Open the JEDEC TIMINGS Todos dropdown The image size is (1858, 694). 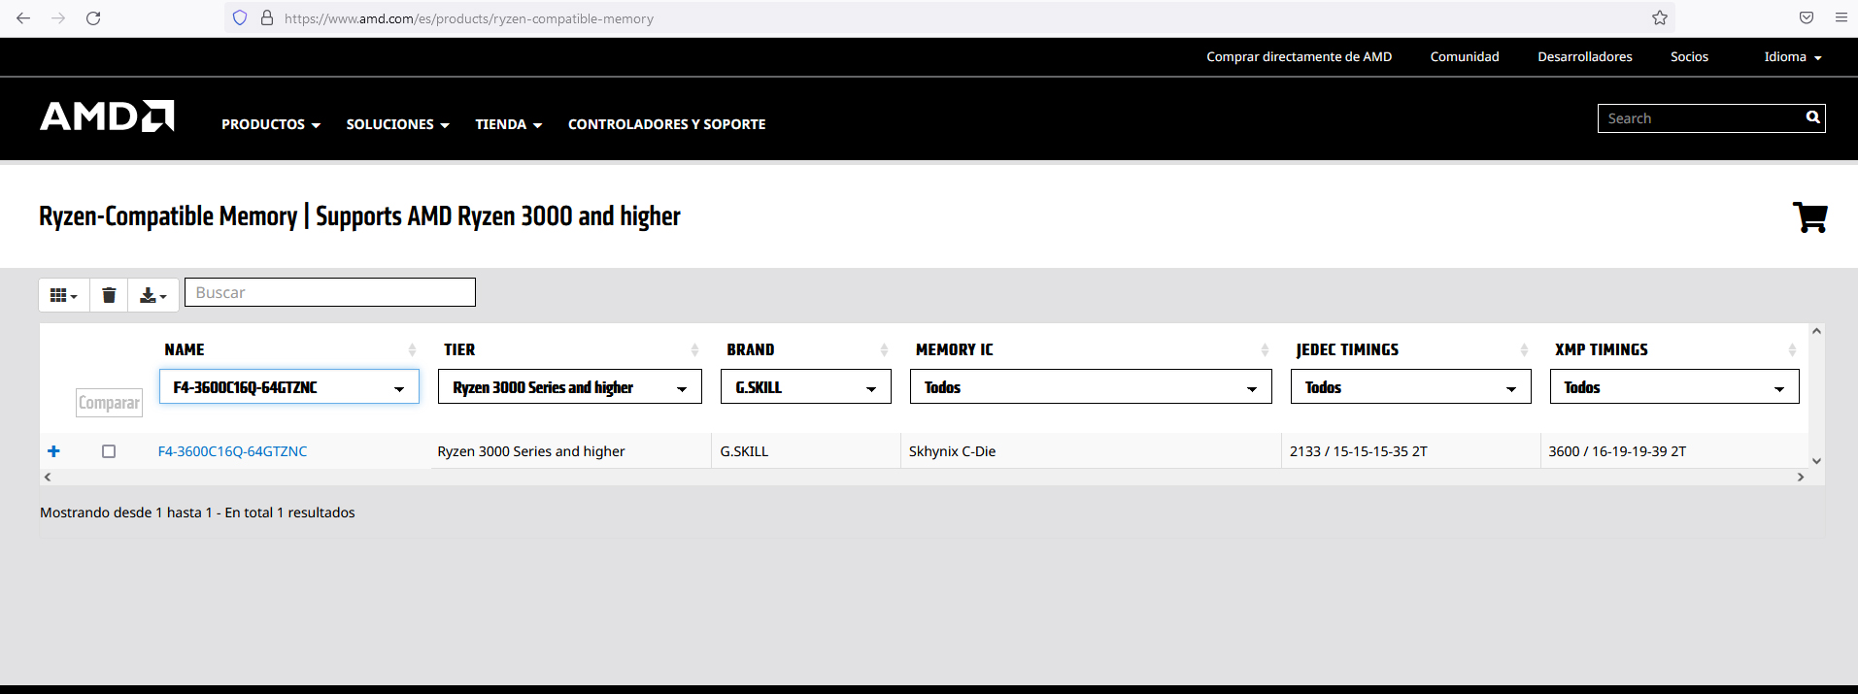pos(1411,386)
